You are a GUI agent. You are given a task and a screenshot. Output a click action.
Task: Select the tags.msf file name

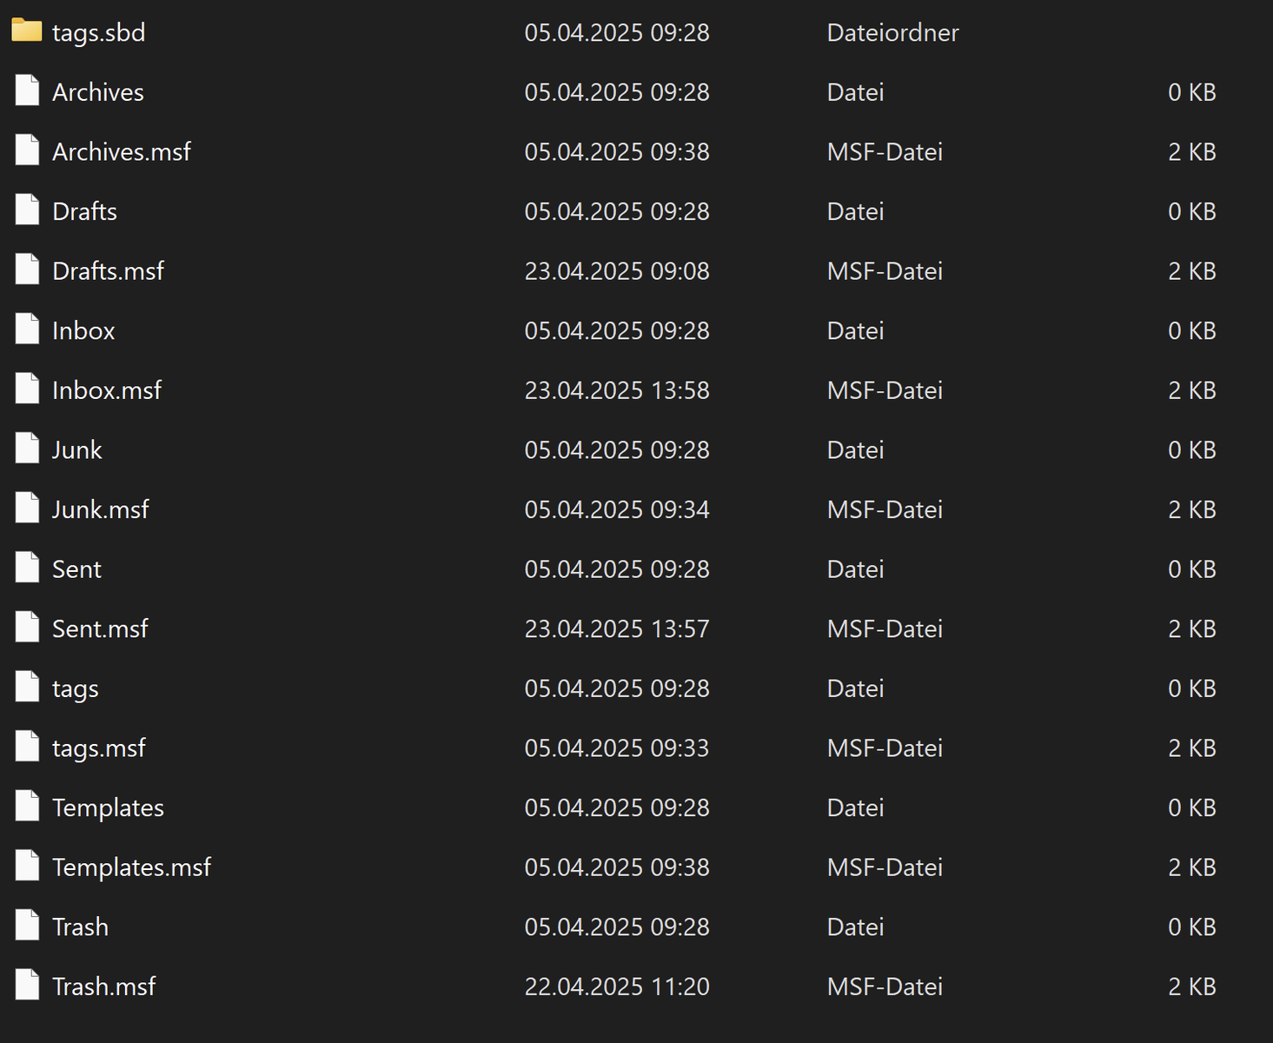(x=98, y=748)
